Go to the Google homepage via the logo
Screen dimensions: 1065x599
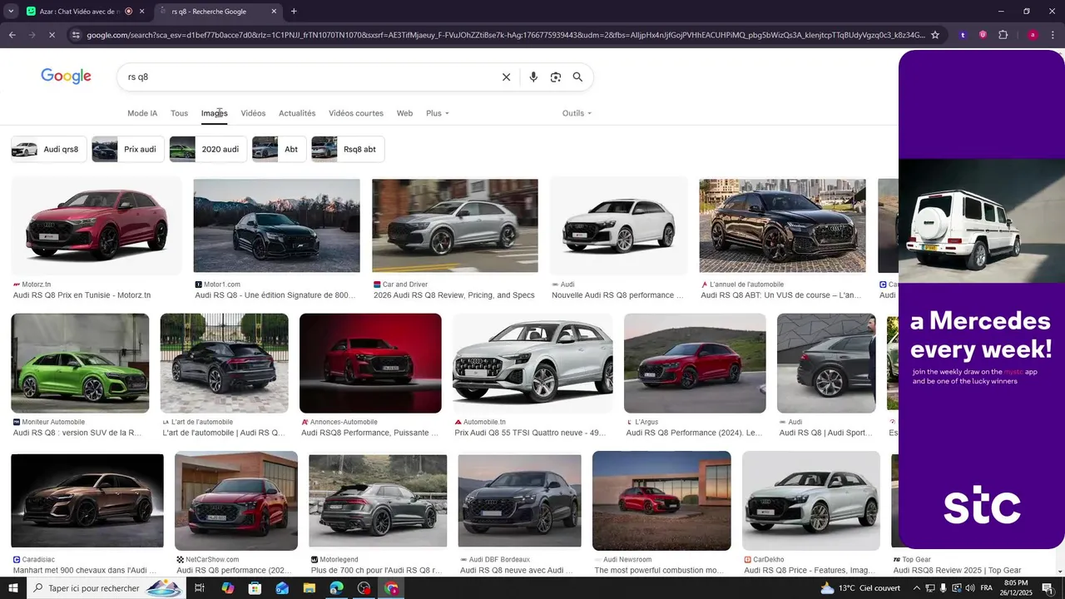click(x=67, y=77)
